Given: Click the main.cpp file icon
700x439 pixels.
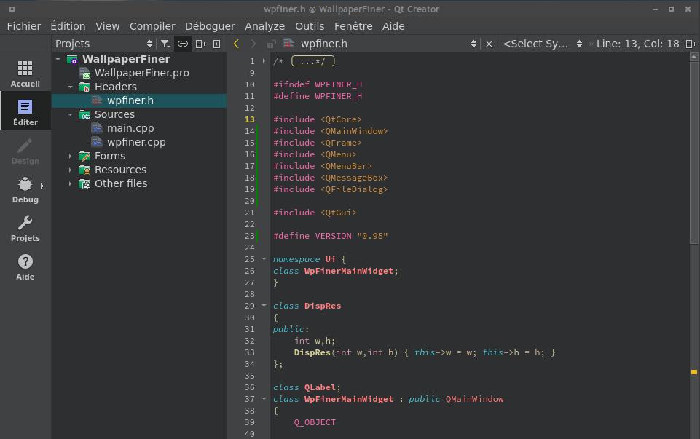Looking at the screenshot, I should coord(97,128).
